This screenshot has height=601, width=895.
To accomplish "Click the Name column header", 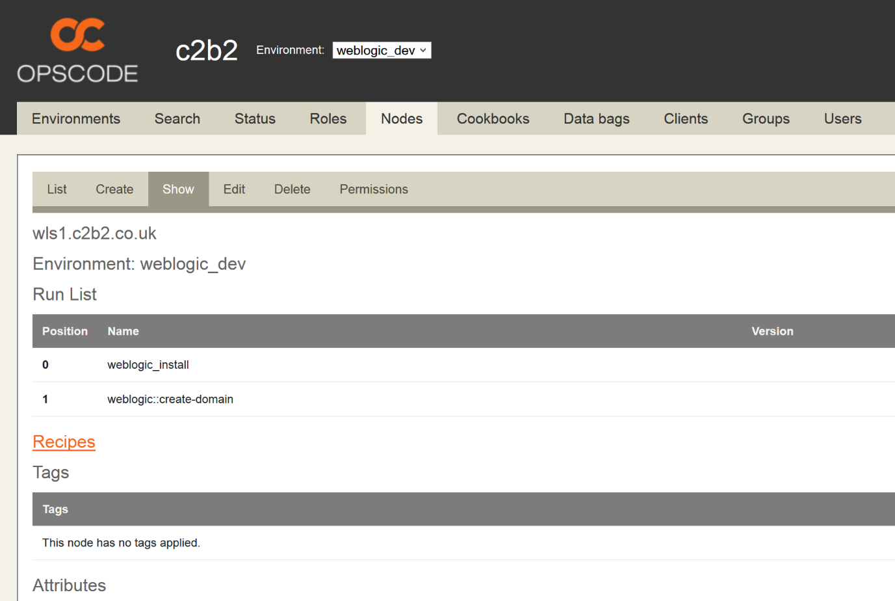I will coord(123,331).
